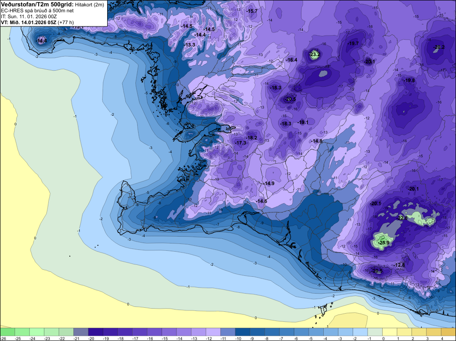This screenshot has width=456, height=341.
Task: Select the -14.8 temperature label
Action: coord(316,141)
